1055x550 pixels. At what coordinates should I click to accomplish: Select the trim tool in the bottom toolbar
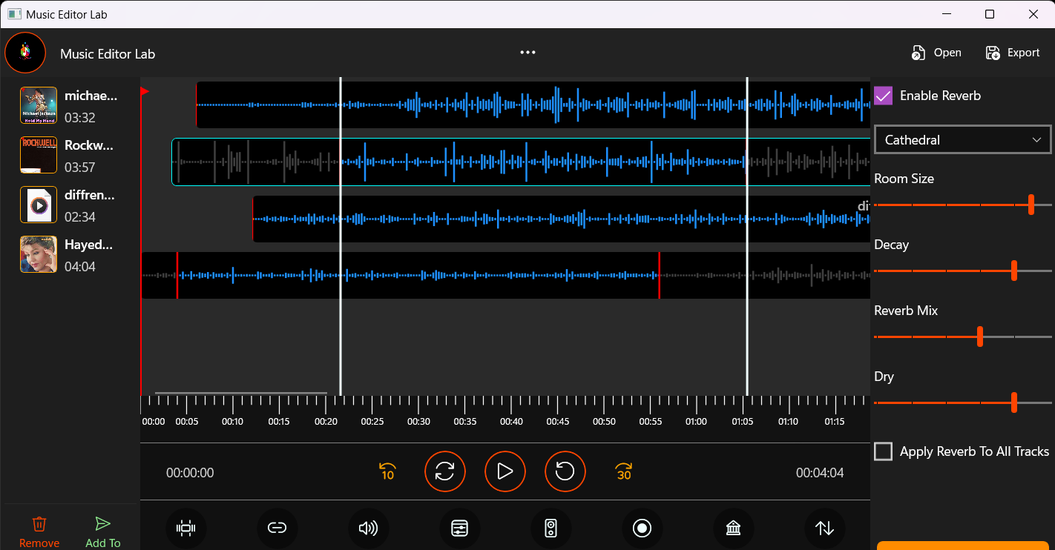click(x=186, y=528)
